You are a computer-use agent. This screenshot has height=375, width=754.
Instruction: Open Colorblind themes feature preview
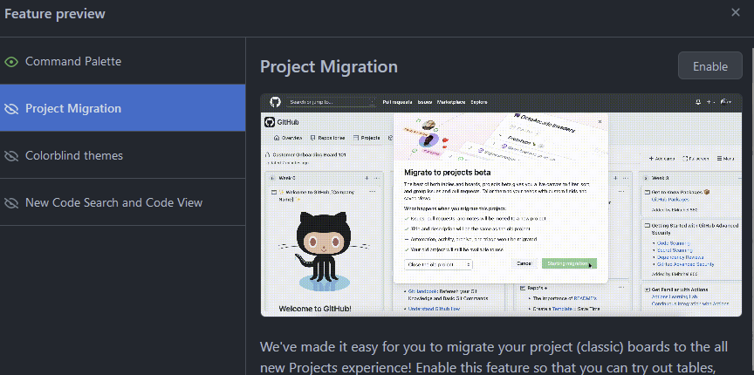coord(123,155)
